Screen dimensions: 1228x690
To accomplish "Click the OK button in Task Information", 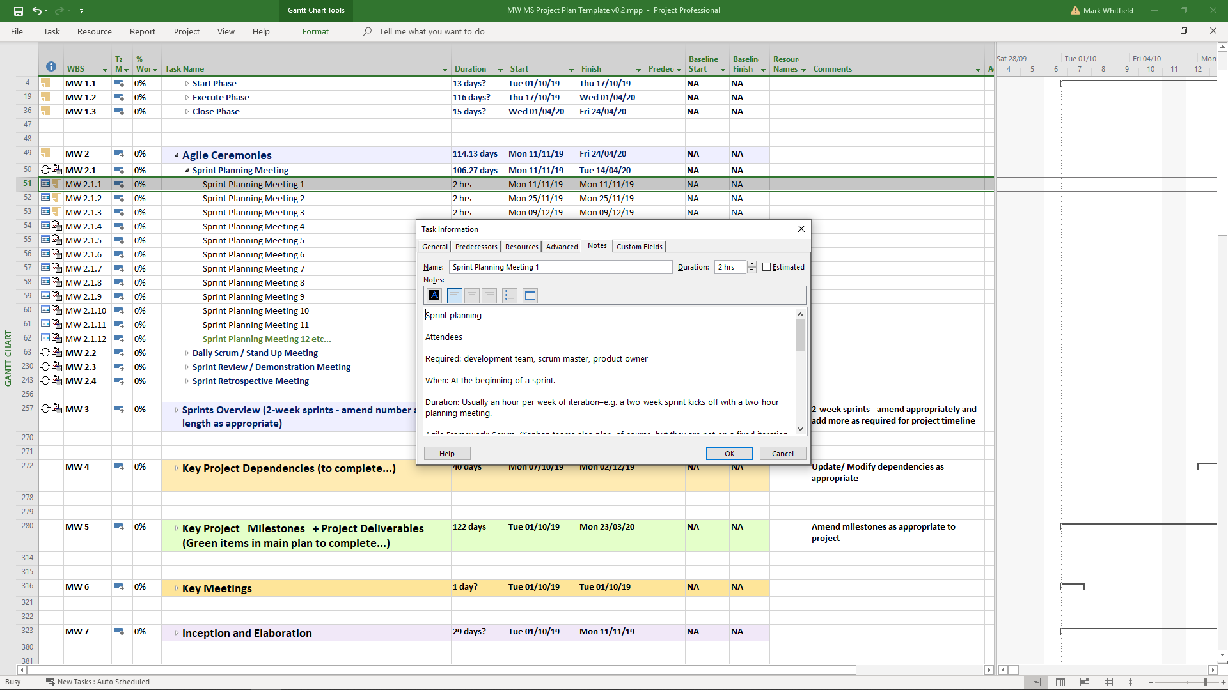I will [x=729, y=454].
